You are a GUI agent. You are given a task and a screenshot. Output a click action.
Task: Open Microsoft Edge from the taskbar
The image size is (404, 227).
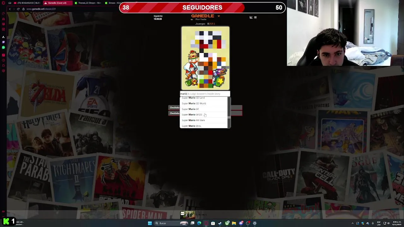199,223
